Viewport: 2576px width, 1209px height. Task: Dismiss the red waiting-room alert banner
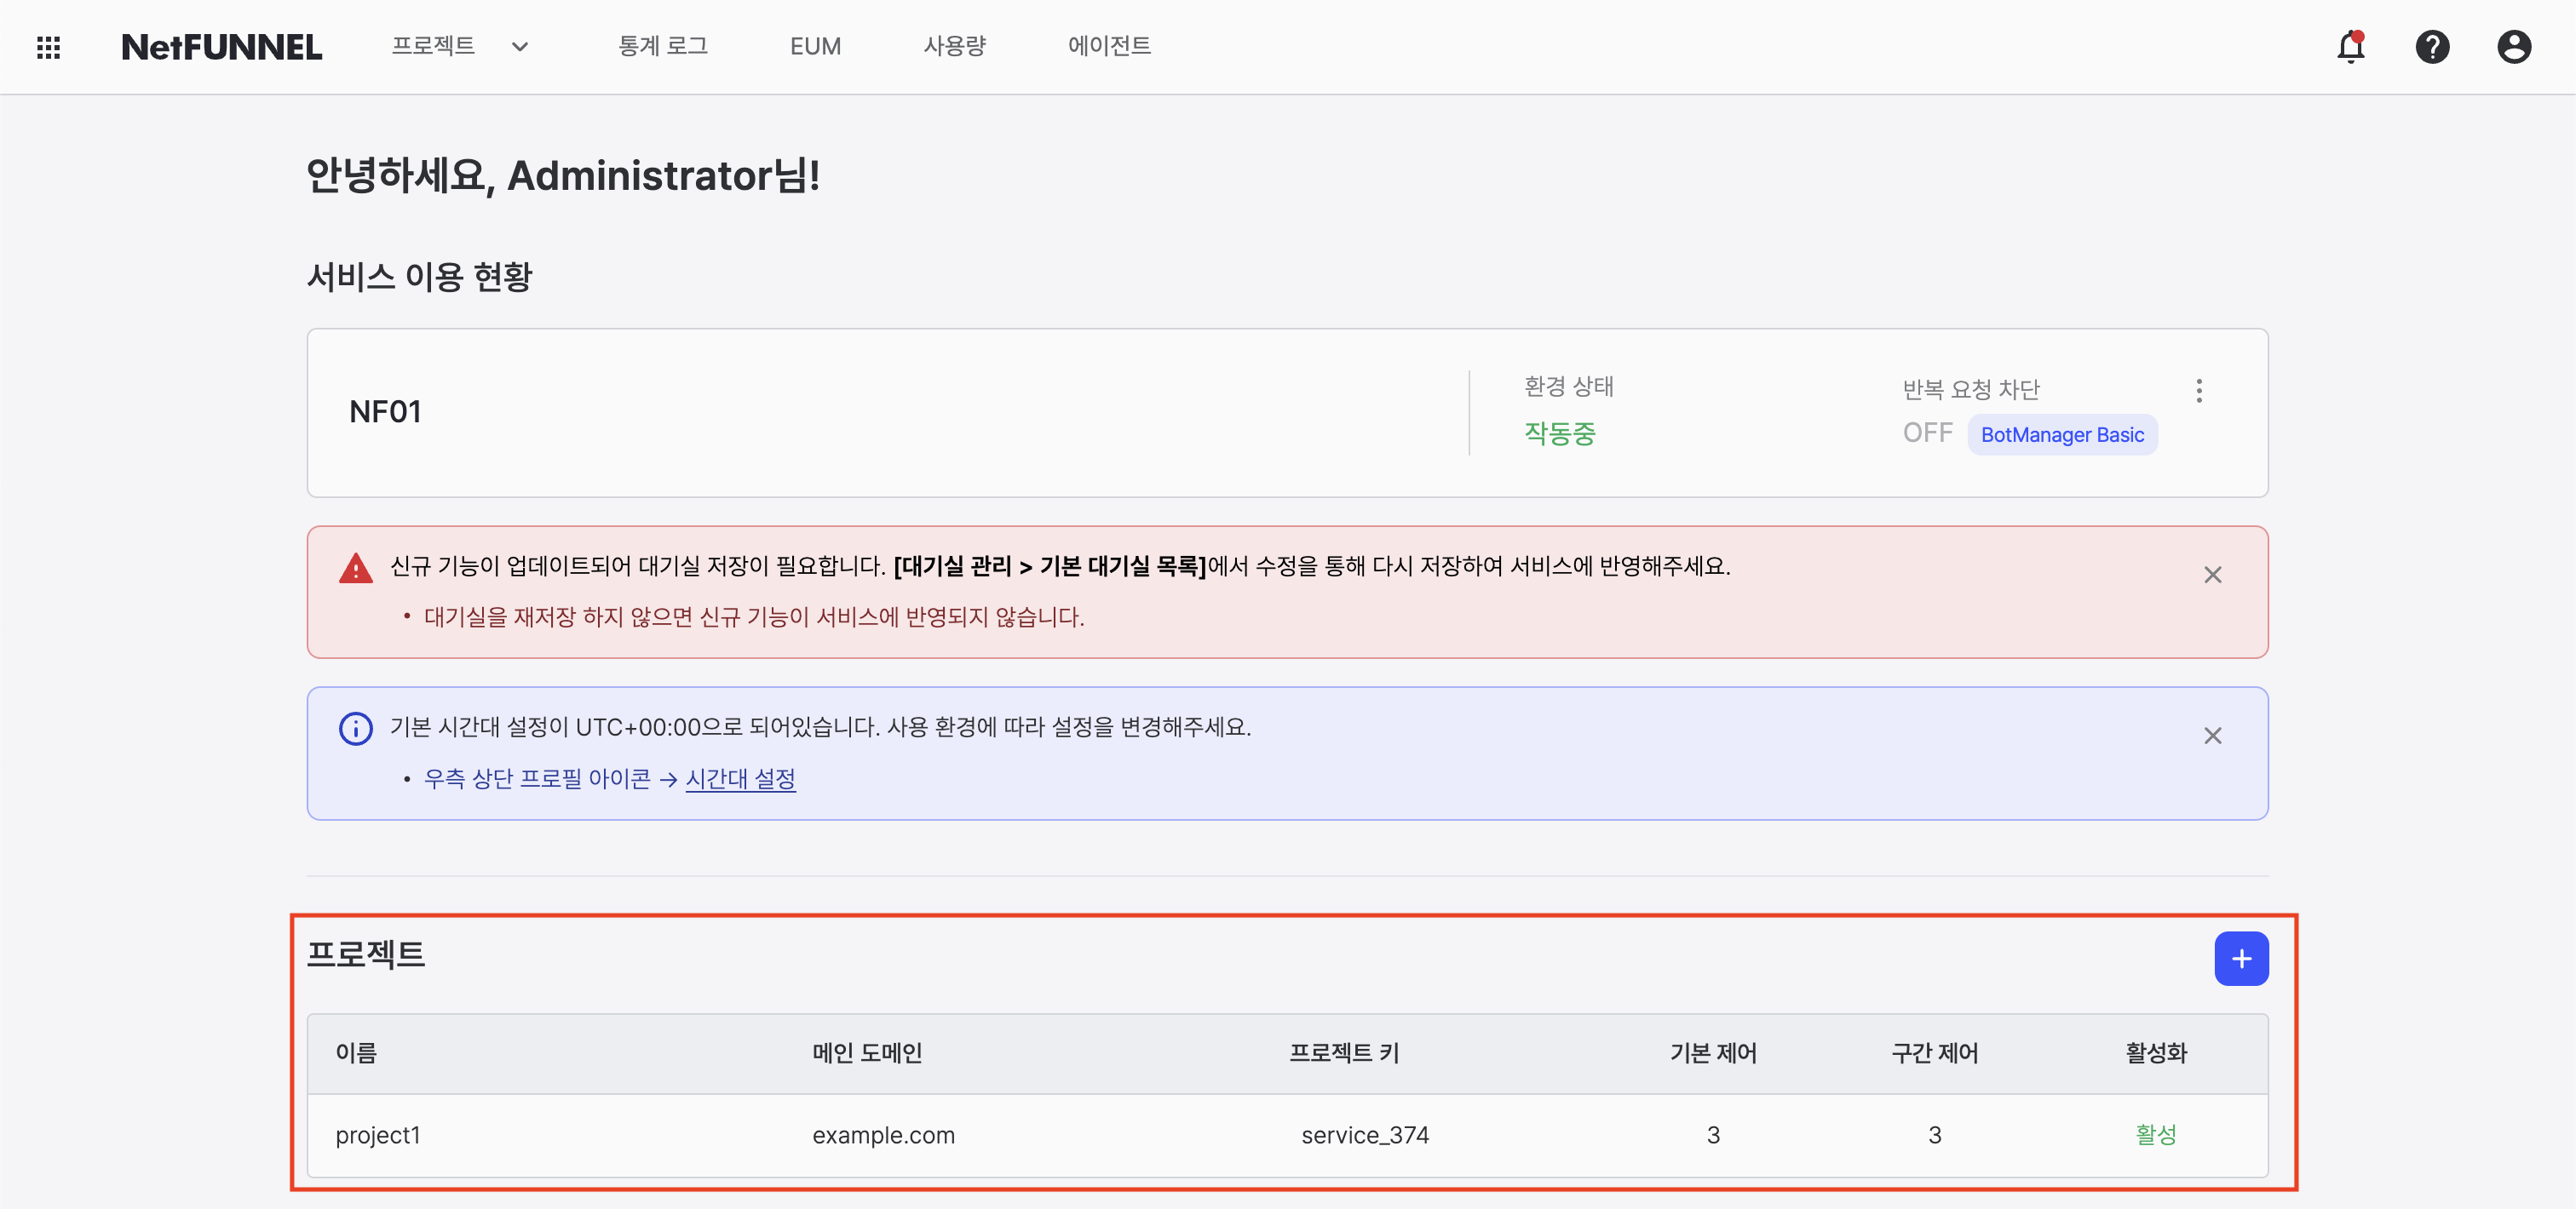click(2214, 575)
